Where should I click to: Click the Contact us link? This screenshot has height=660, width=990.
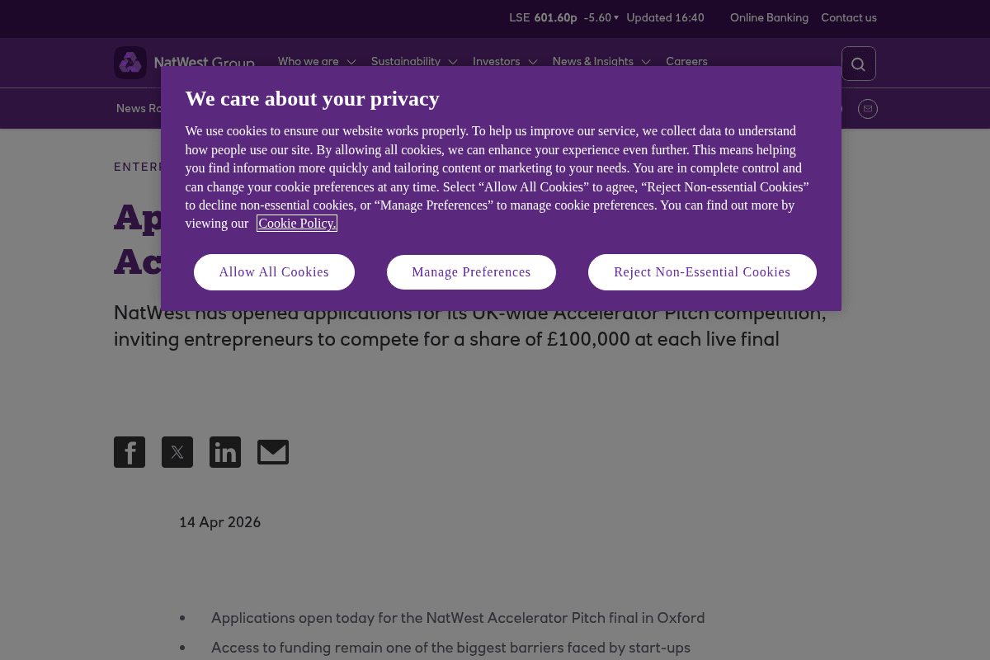coord(849,17)
